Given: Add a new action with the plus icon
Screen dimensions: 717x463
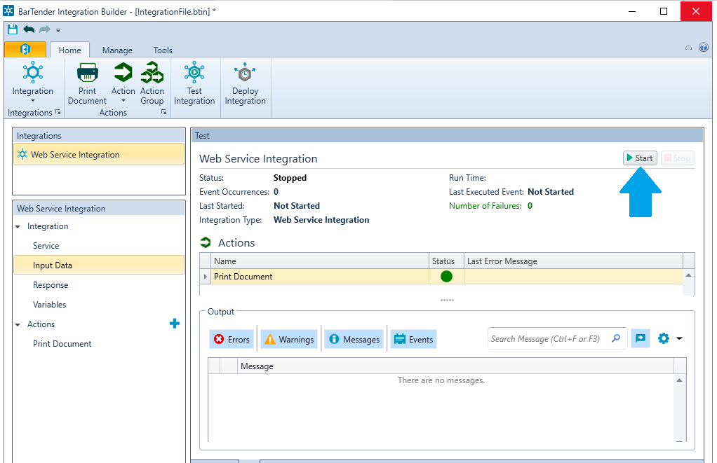Looking at the screenshot, I should [174, 324].
